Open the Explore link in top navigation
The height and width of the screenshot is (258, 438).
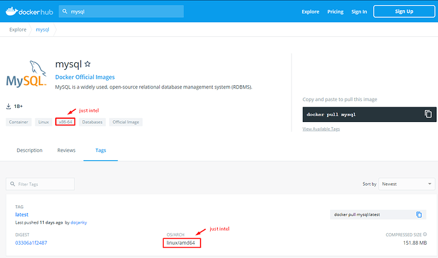310,11
